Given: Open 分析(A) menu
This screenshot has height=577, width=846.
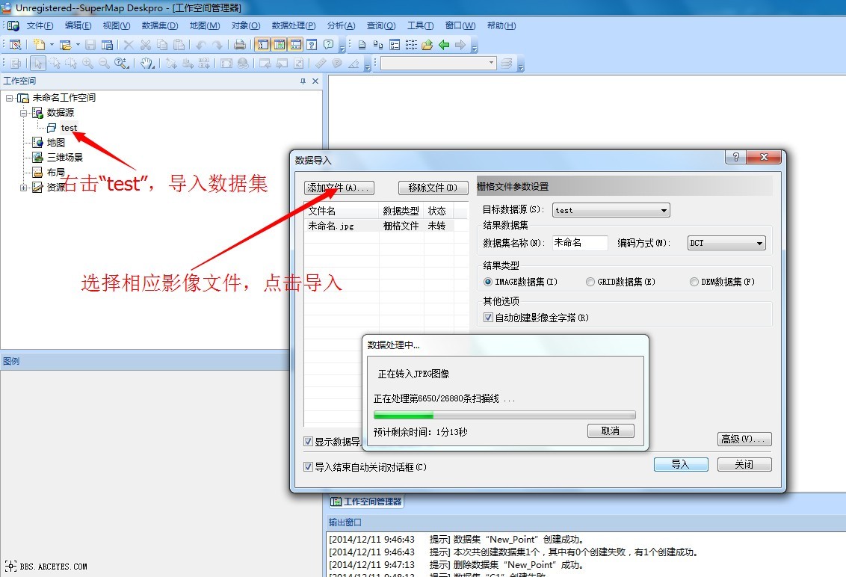Looking at the screenshot, I should tap(341, 25).
